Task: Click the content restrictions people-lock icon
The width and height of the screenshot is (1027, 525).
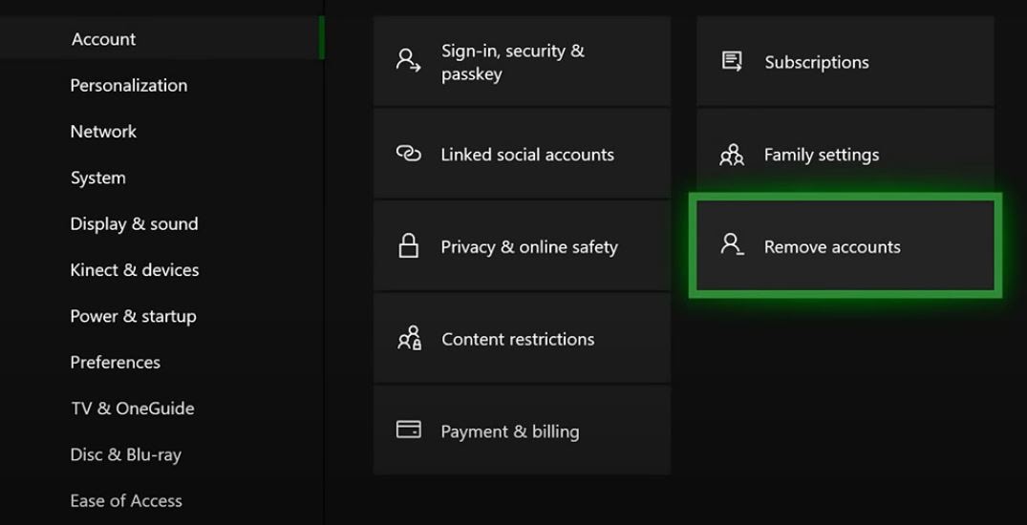Action: [x=409, y=339]
